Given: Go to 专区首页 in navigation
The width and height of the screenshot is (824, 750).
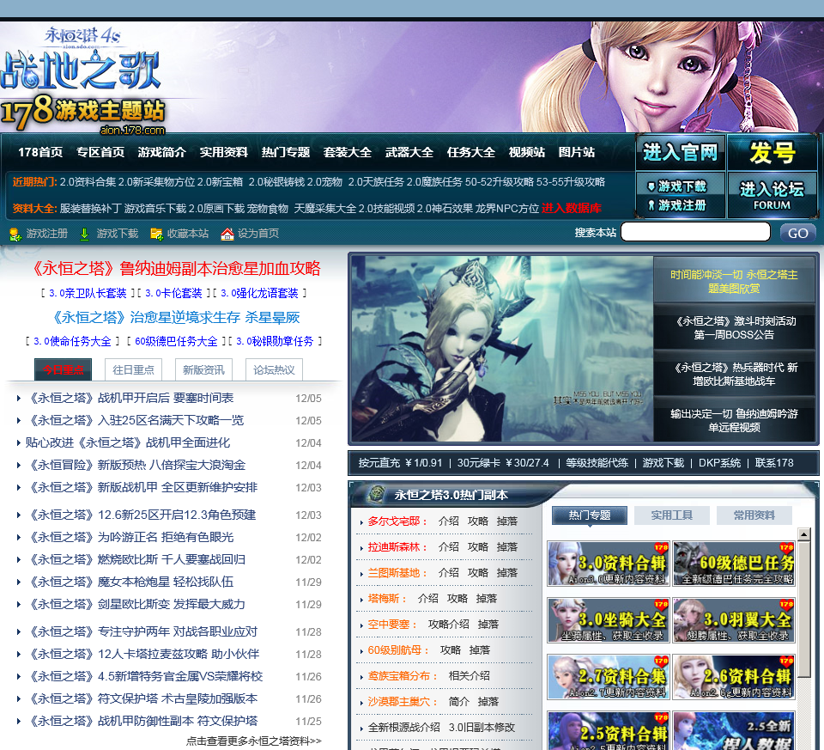Looking at the screenshot, I should [100, 153].
